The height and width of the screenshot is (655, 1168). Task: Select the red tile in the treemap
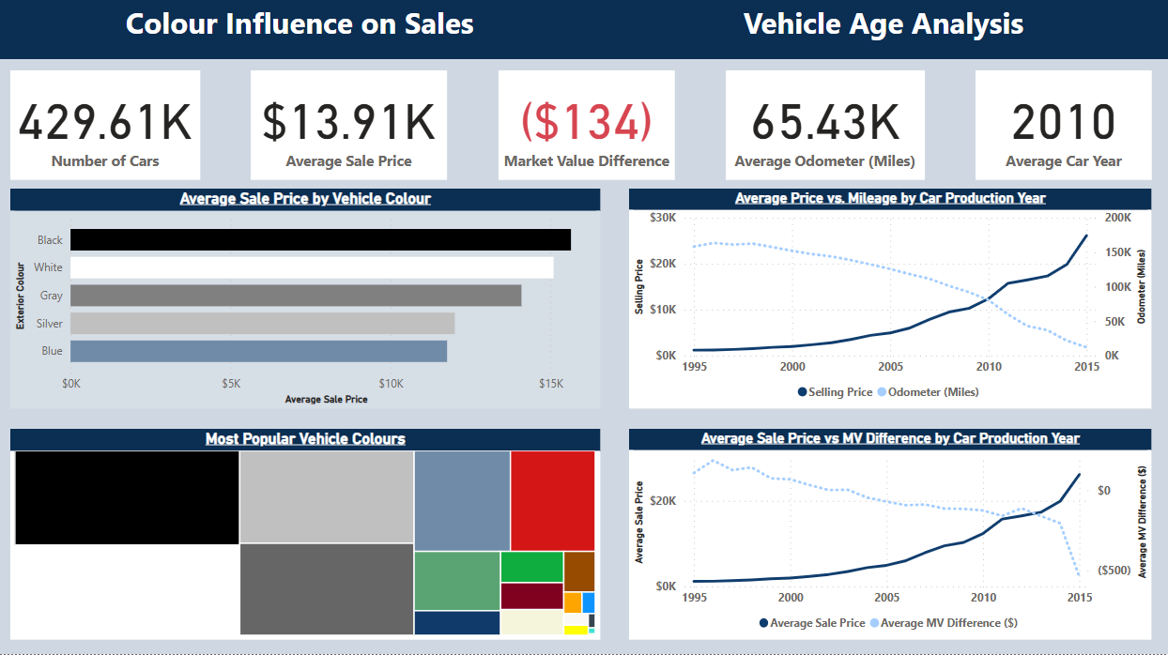(553, 500)
